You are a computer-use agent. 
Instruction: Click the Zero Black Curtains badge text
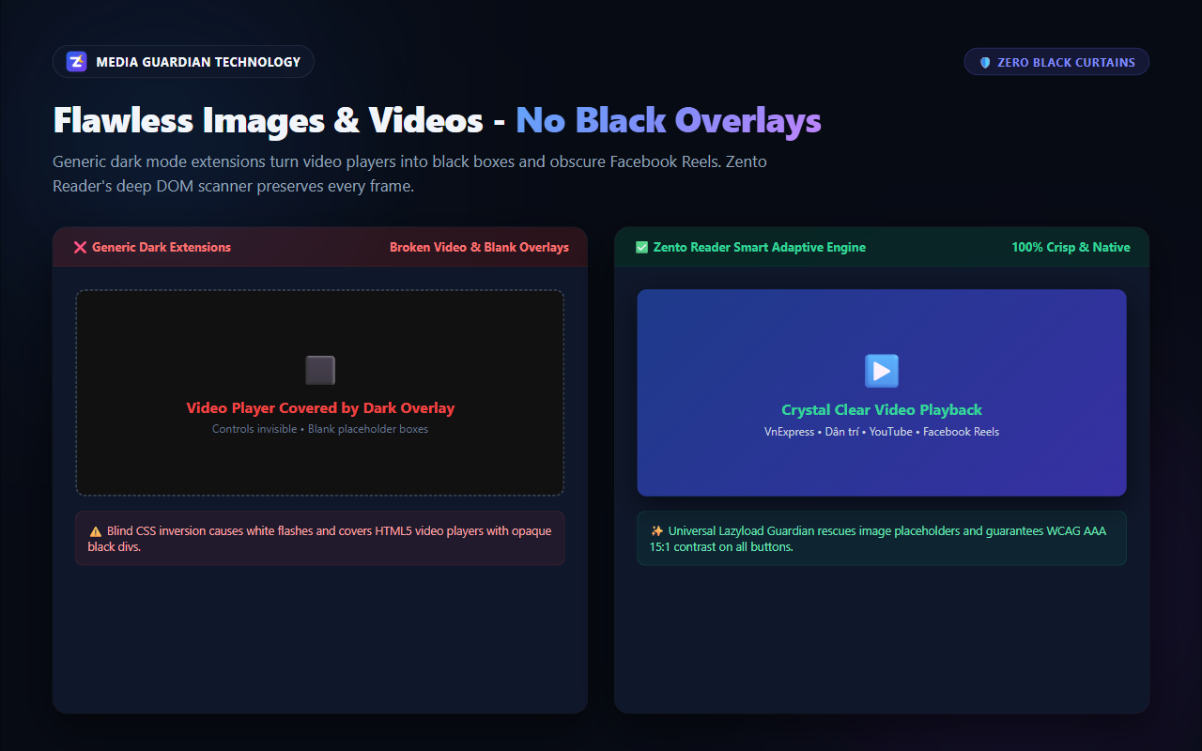coord(1066,63)
